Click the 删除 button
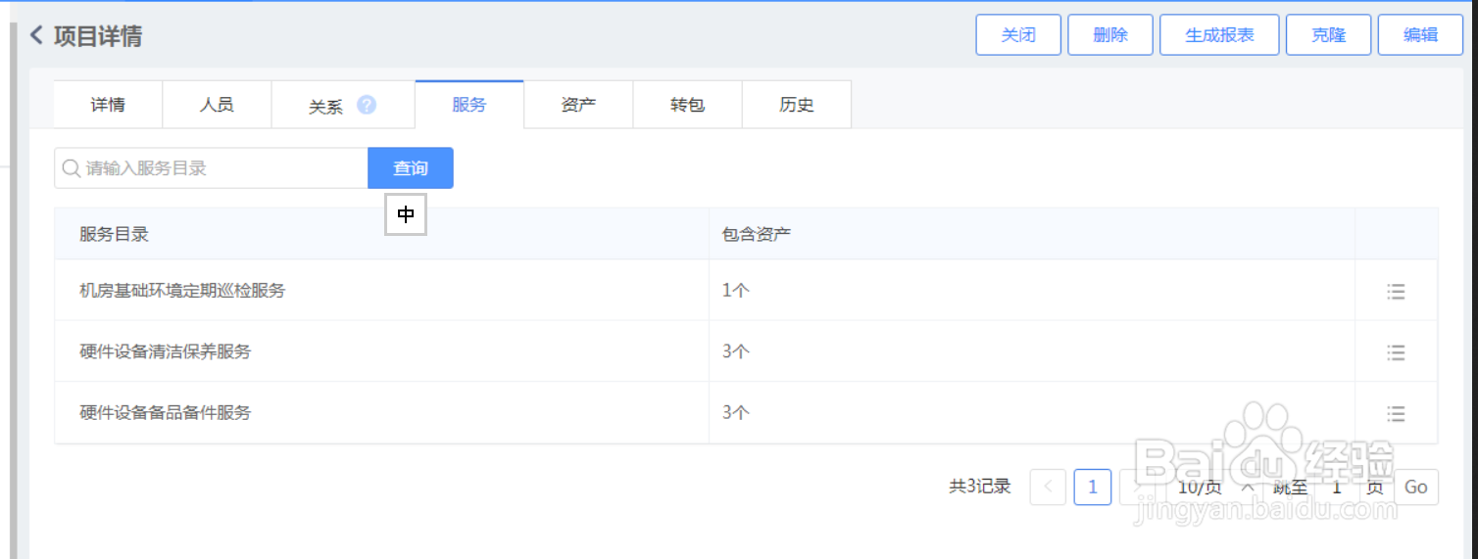This screenshot has height=559, width=1478. [1110, 35]
